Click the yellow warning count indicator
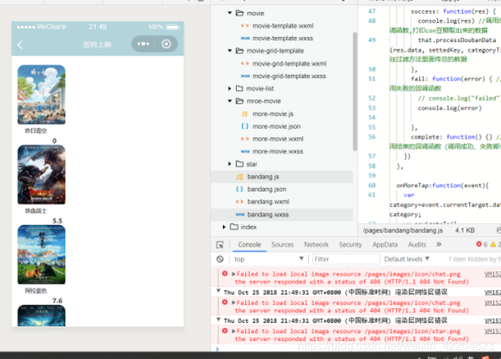This screenshot has width=501, height=359. [495, 245]
